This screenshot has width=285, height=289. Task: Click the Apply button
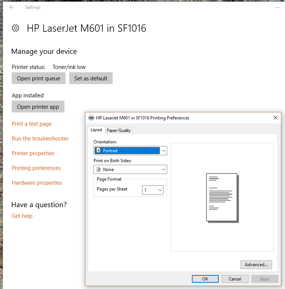coord(265,279)
